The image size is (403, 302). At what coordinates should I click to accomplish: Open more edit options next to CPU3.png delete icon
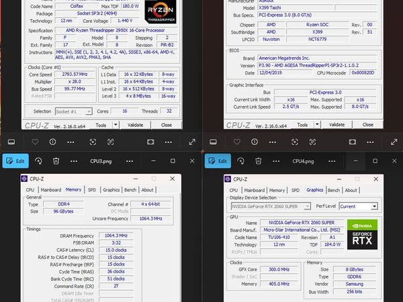[74, 161]
